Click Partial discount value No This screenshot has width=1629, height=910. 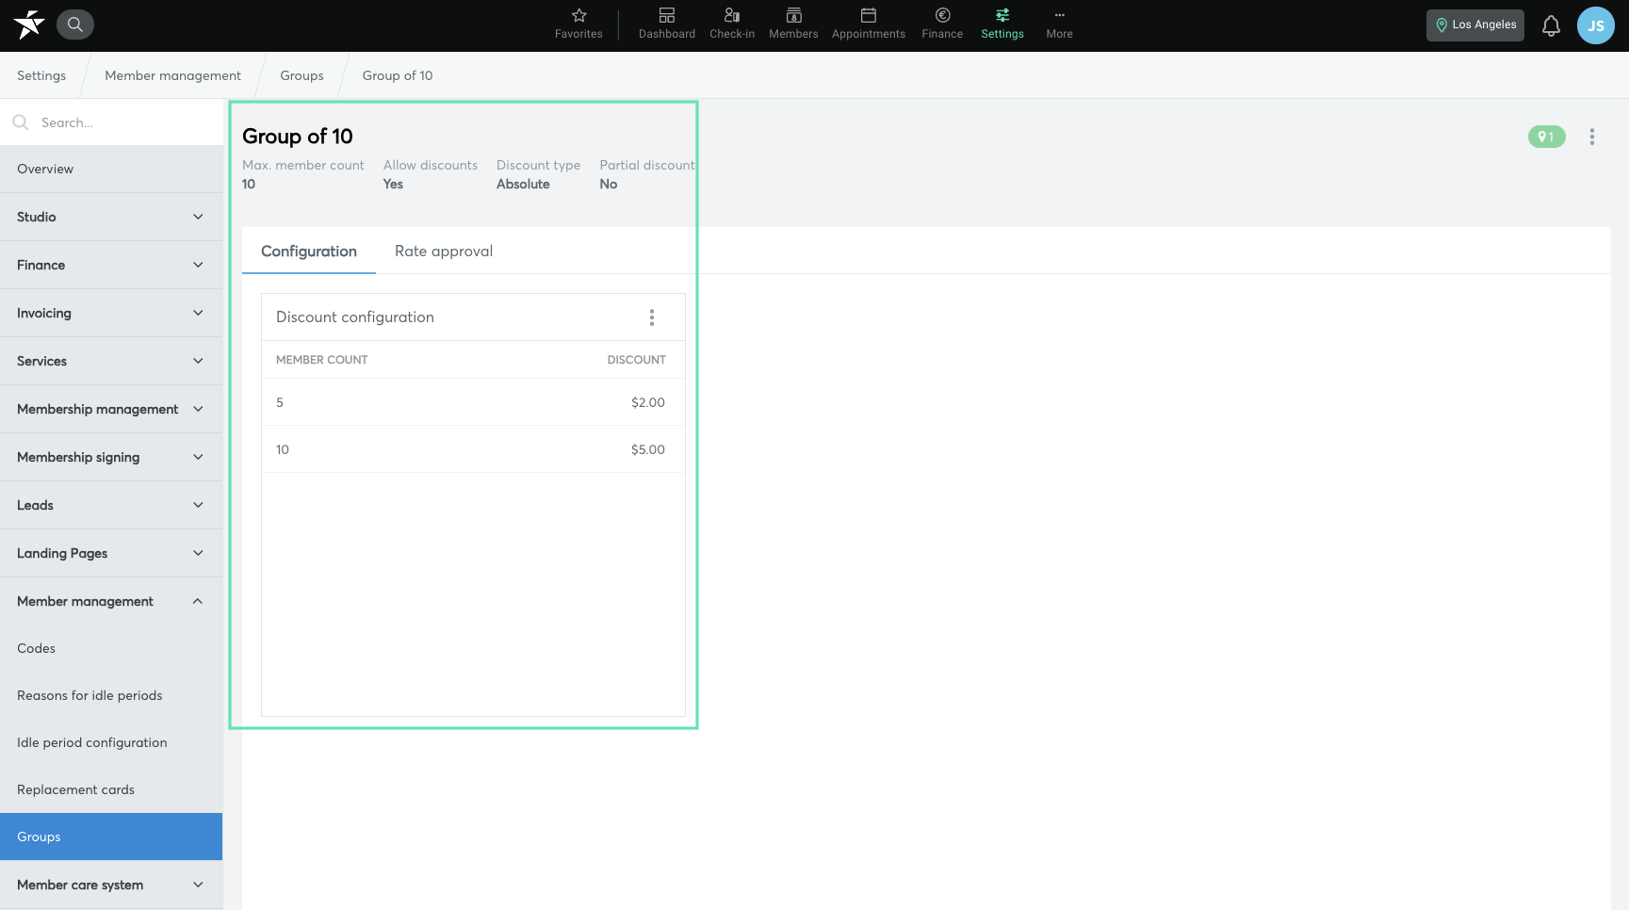click(609, 184)
